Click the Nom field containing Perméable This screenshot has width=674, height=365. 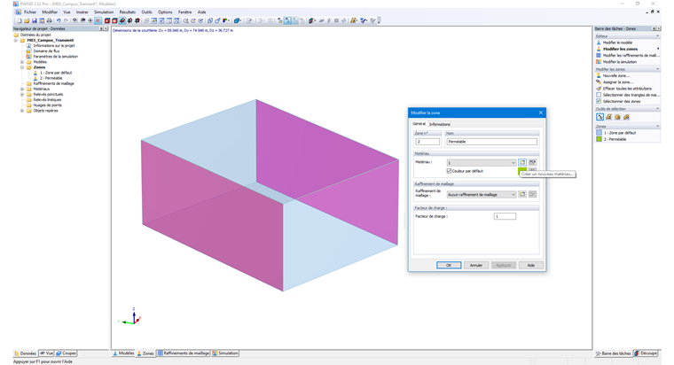491,142
